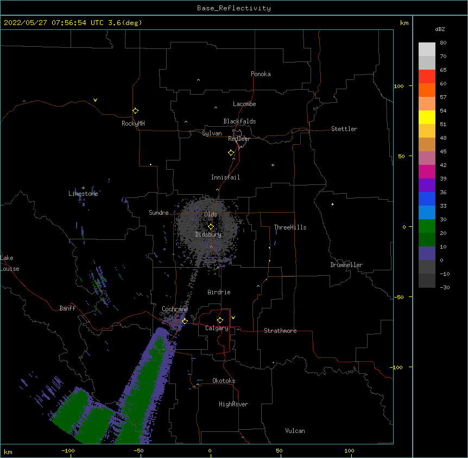
Task: Click the 45 dBZ pink swatch
Action: [427, 158]
